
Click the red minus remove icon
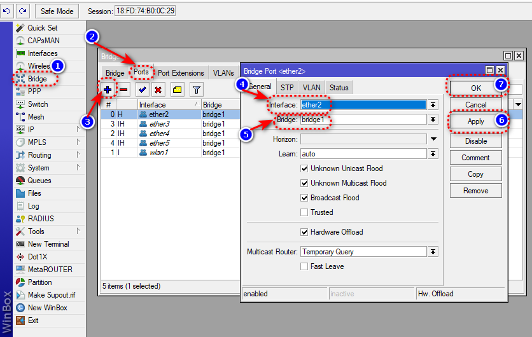123,90
